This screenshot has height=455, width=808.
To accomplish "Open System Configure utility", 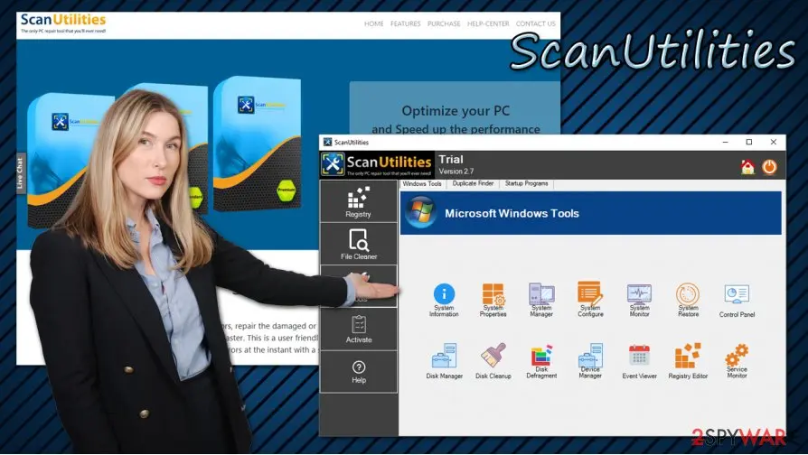I will coord(590,299).
